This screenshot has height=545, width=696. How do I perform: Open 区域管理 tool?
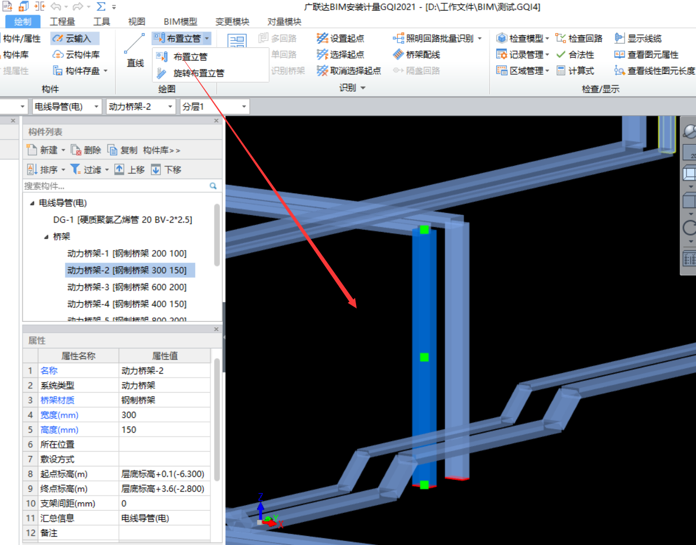[522, 71]
